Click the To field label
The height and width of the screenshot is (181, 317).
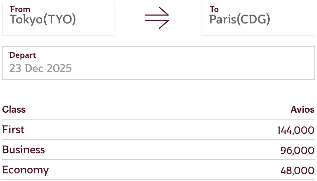pyautogui.click(x=214, y=9)
